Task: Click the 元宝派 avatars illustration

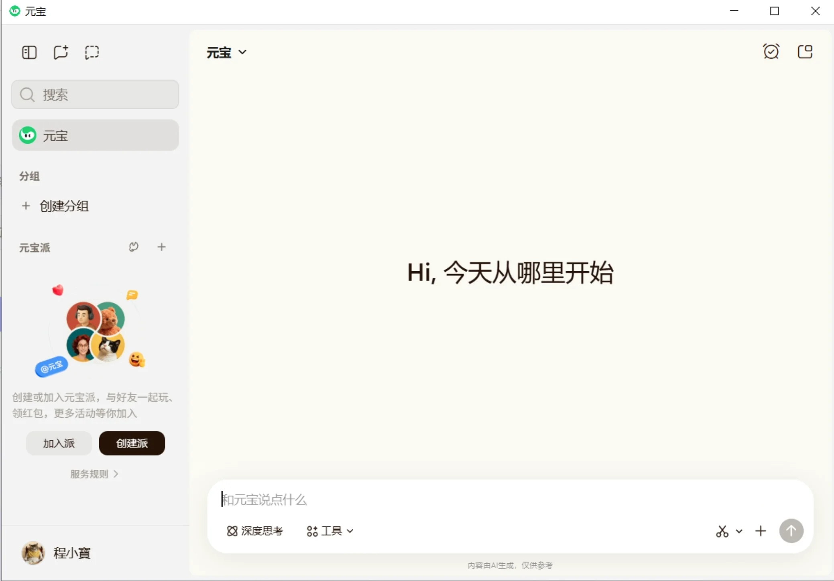Action: [x=95, y=331]
